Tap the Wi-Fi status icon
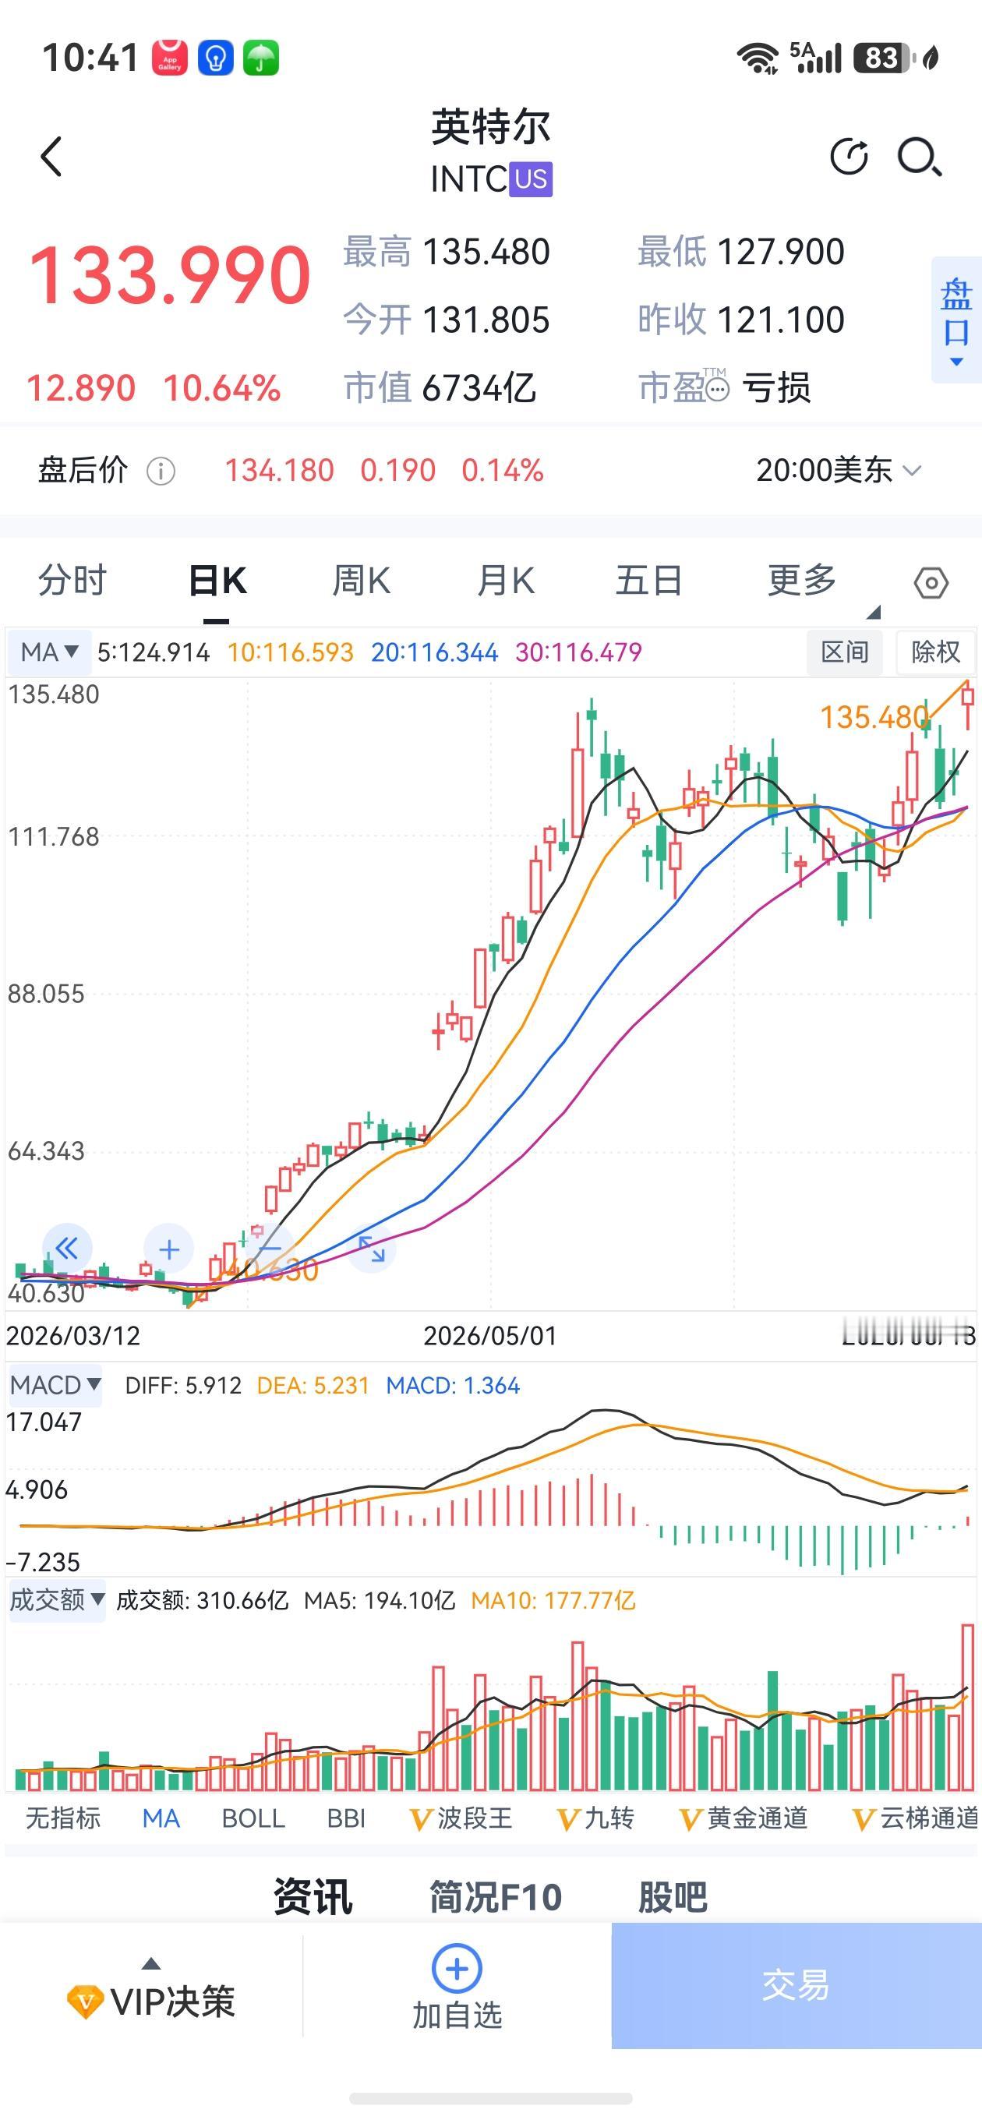 [x=758, y=58]
